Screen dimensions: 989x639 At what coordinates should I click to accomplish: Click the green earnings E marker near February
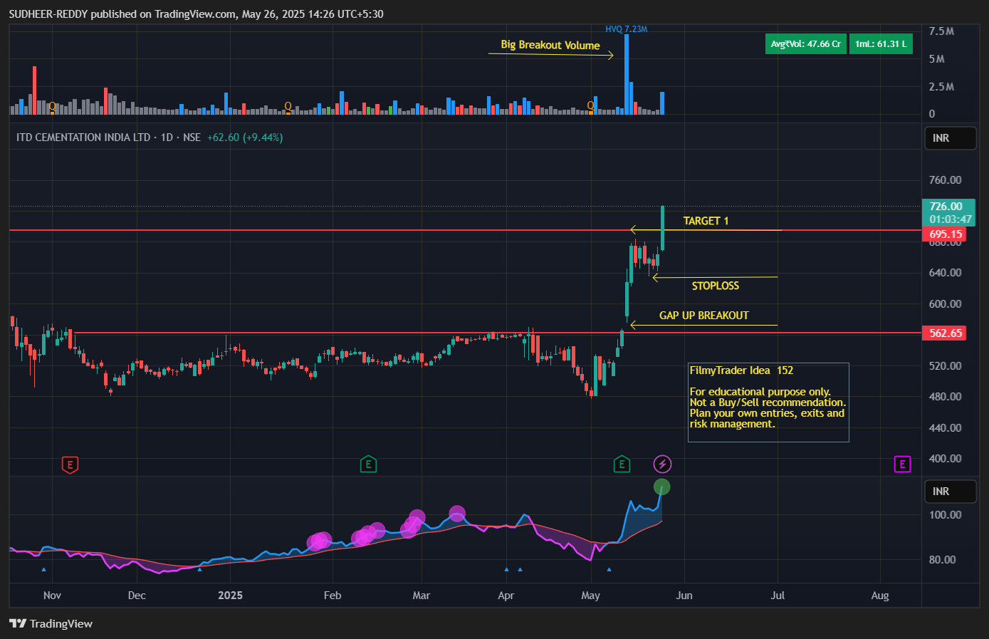coord(368,465)
